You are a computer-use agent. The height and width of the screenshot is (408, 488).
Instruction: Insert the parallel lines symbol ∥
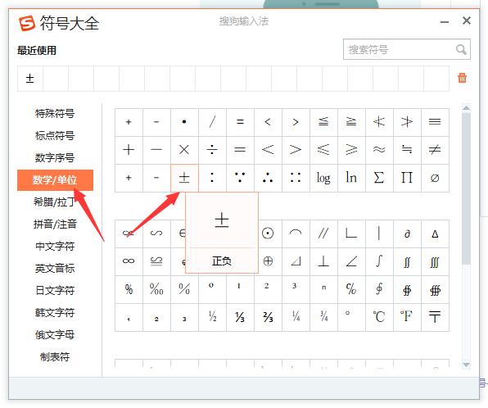(323, 233)
